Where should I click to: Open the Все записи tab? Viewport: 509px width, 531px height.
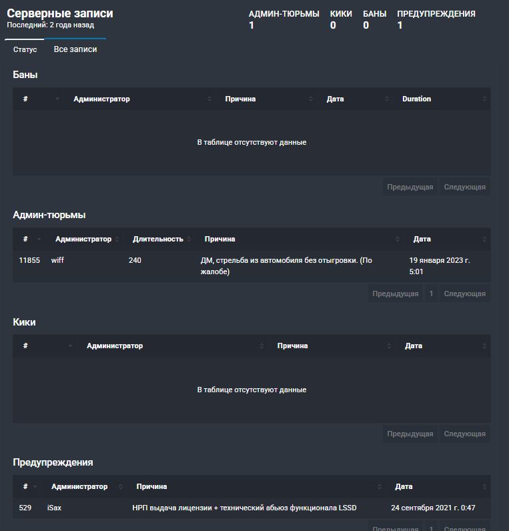point(75,49)
